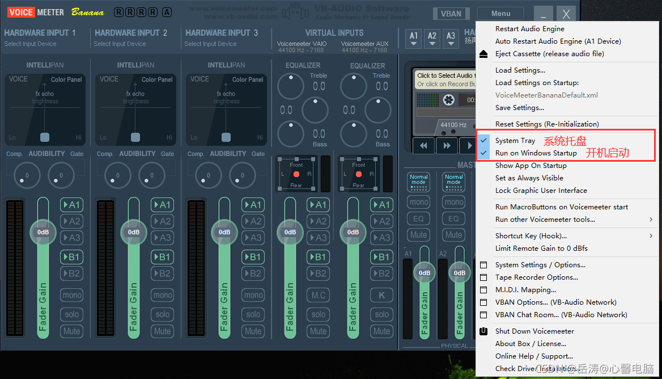Toggle K button on Voicemeeter AUX strip

click(x=381, y=295)
